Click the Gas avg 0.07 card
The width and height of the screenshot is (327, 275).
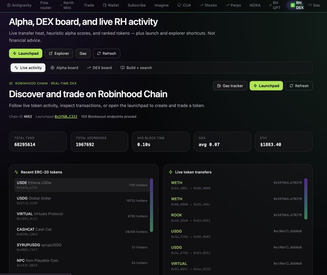[222, 141]
